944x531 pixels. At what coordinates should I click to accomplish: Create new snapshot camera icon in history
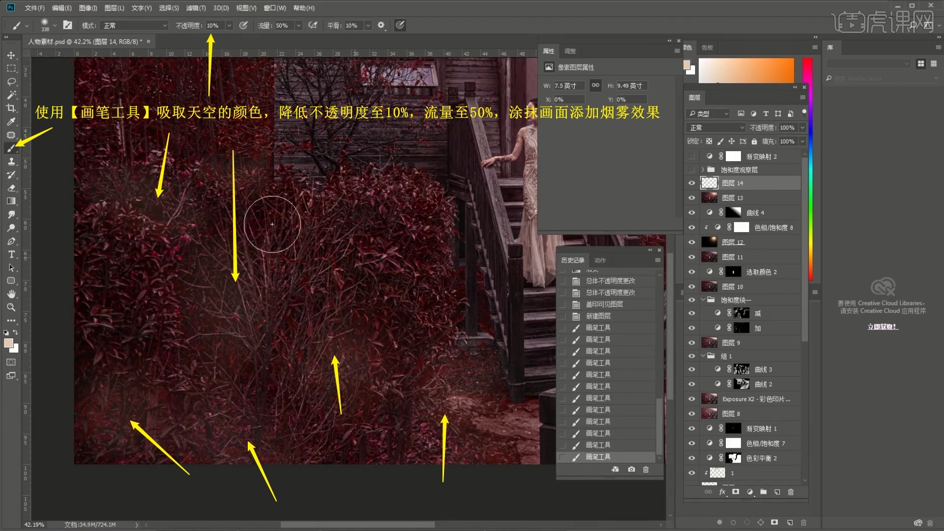tap(631, 470)
